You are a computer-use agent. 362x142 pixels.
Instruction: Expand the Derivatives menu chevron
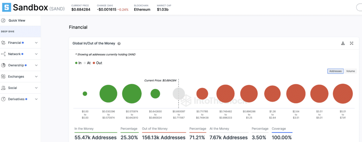(x=36, y=99)
